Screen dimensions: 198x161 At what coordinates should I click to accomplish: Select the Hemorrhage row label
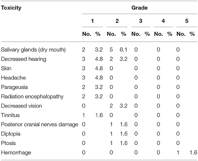(16, 153)
